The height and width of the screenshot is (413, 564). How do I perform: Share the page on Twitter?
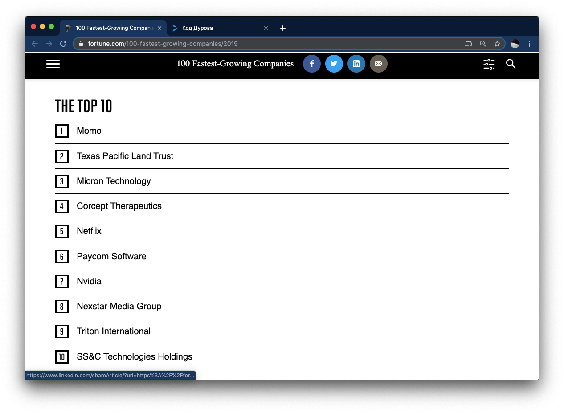334,64
